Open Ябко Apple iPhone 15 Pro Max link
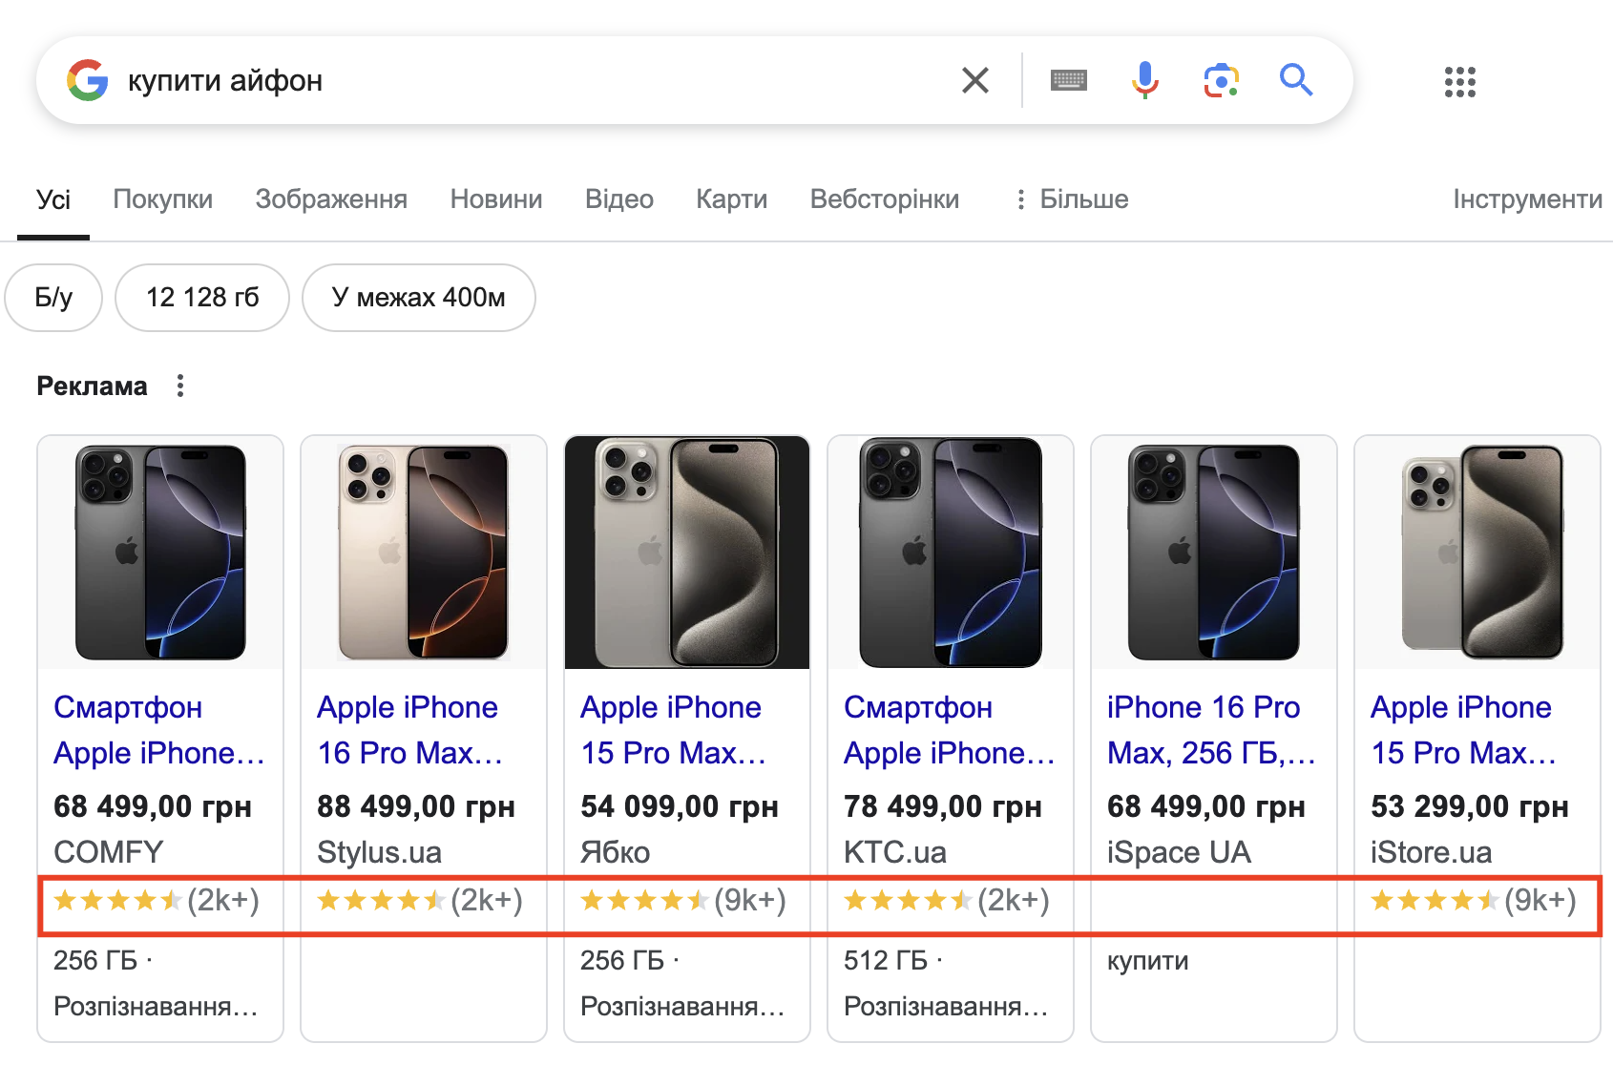Image resolution: width=1613 pixels, height=1065 pixels. coord(674,730)
